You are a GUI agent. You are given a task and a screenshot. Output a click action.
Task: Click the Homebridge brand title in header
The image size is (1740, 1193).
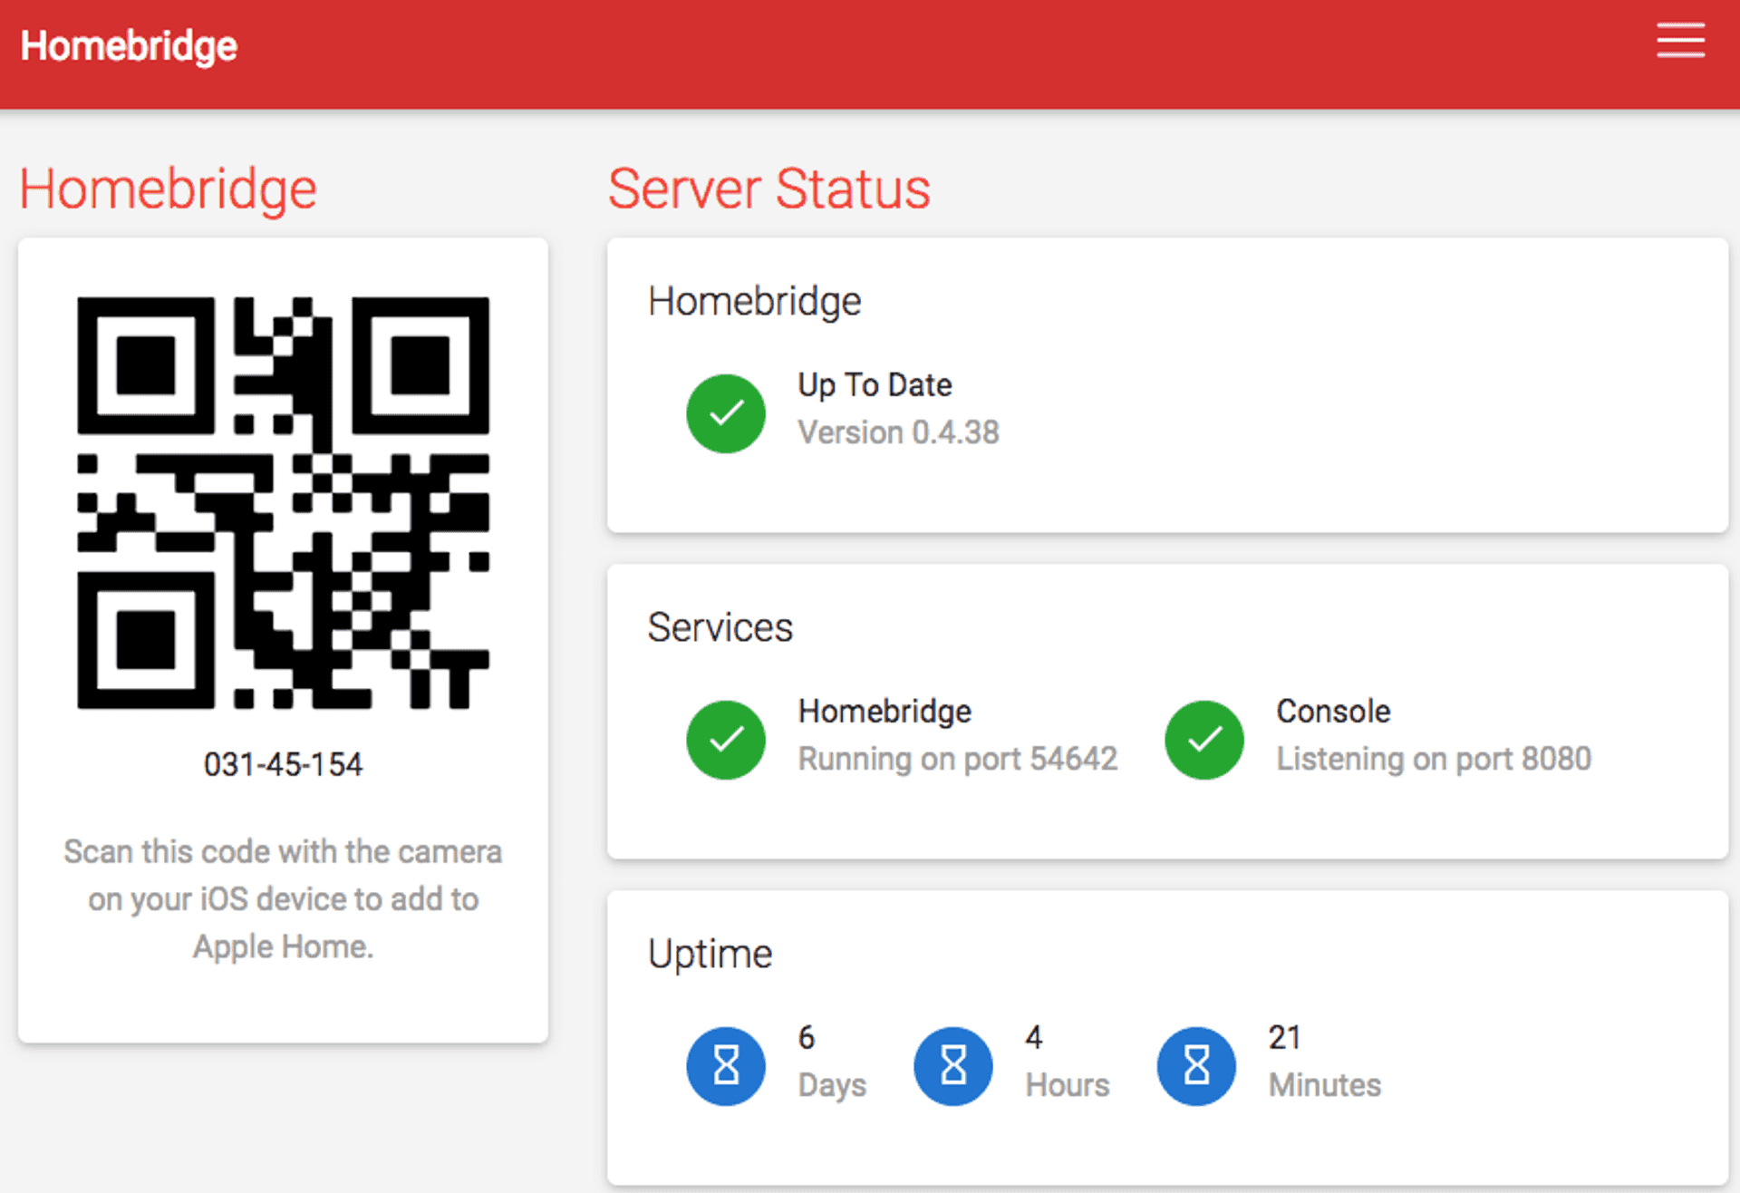click(129, 45)
